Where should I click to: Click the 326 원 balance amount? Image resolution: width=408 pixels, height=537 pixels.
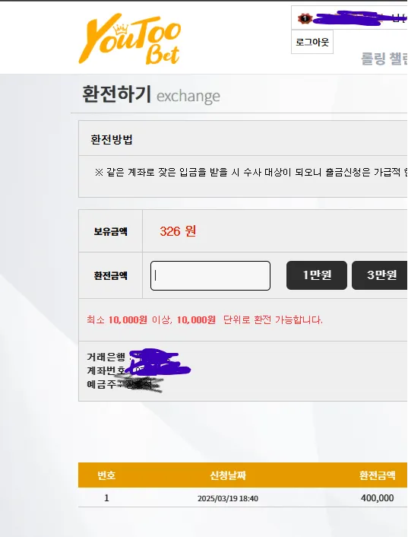(178, 231)
